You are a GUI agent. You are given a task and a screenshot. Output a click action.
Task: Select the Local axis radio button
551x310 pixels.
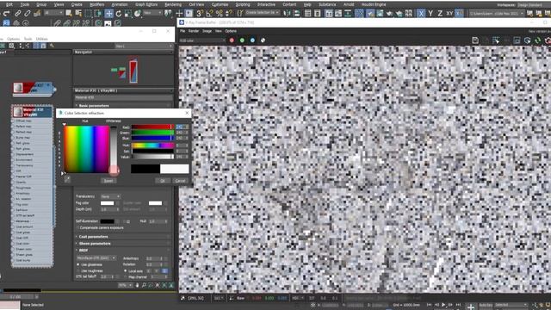(x=126, y=271)
